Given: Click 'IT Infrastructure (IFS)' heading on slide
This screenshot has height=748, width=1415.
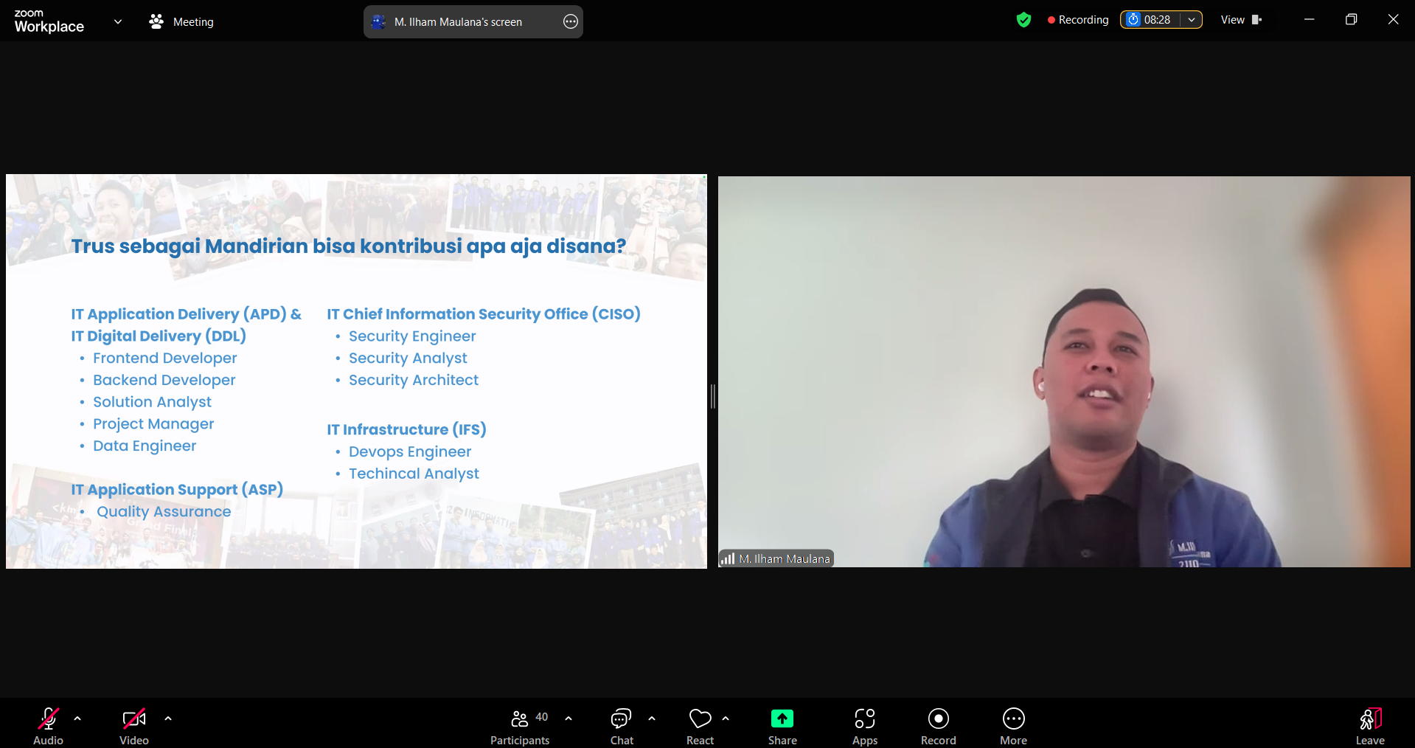Looking at the screenshot, I should pos(406,429).
